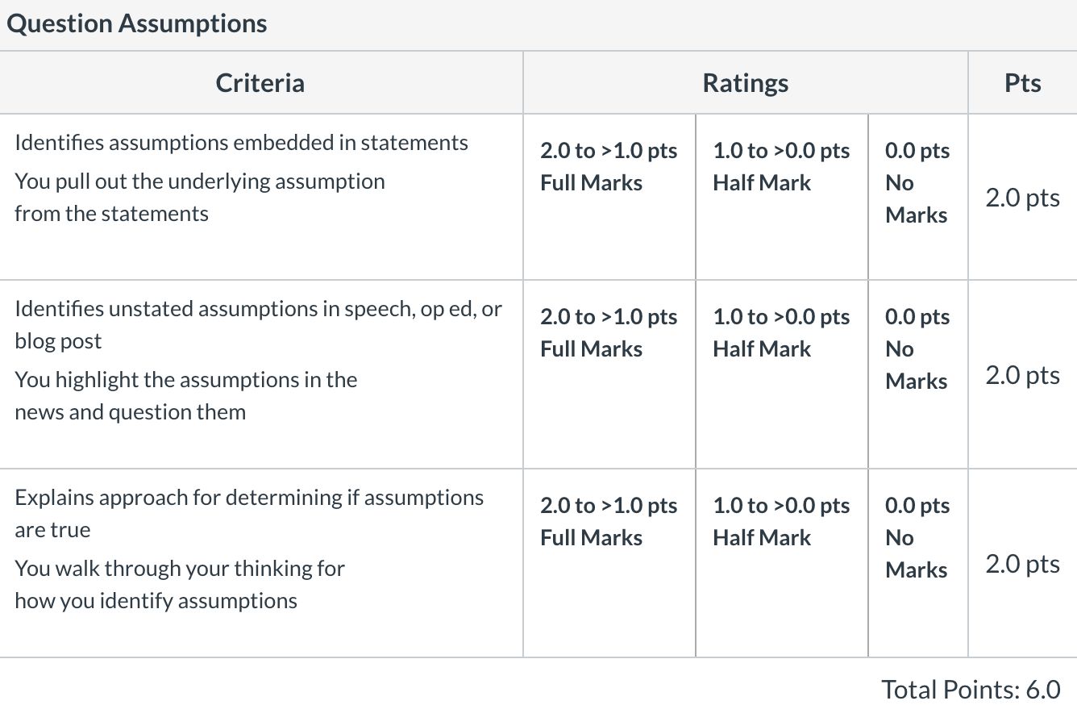This screenshot has width=1077, height=705.
Task: Choose No Marks for unstated assumptions criterion
Action: coord(918,374)
